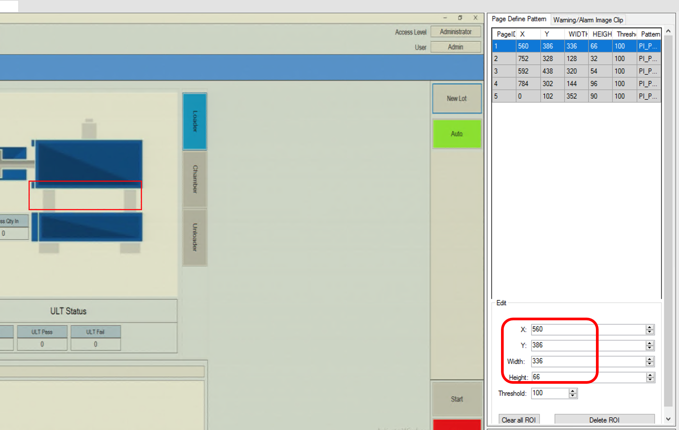The image size is (679, 430).
Task: Select row with PageID 2
Action: (x=576, y=58)
